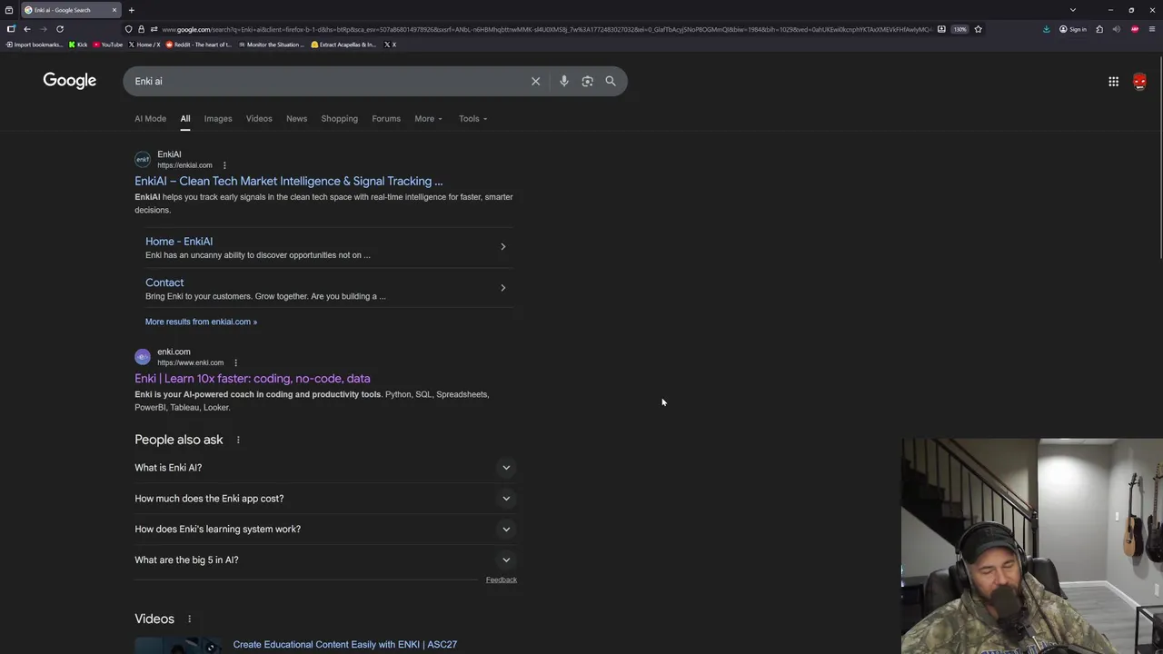Click the Google logo

point(69,81)
